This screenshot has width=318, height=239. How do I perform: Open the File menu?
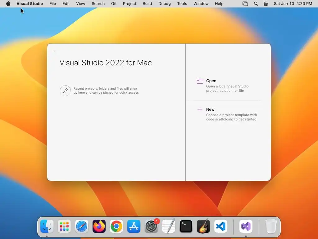[53, 4]
